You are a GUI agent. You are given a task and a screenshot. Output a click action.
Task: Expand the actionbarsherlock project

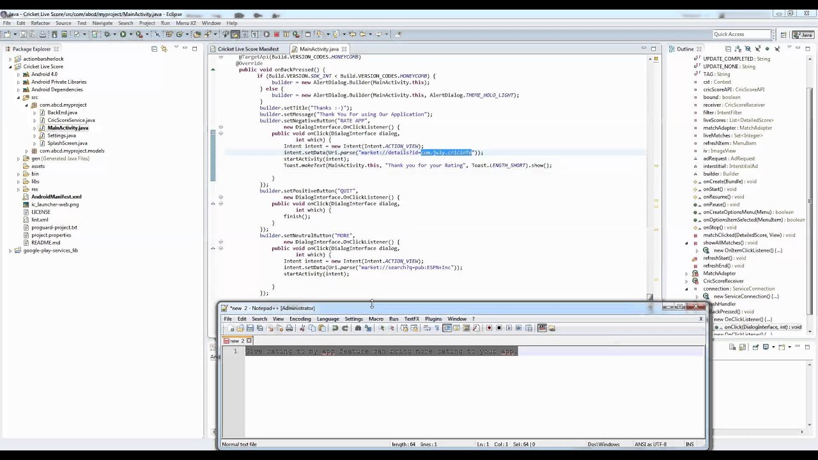point(11,59)
